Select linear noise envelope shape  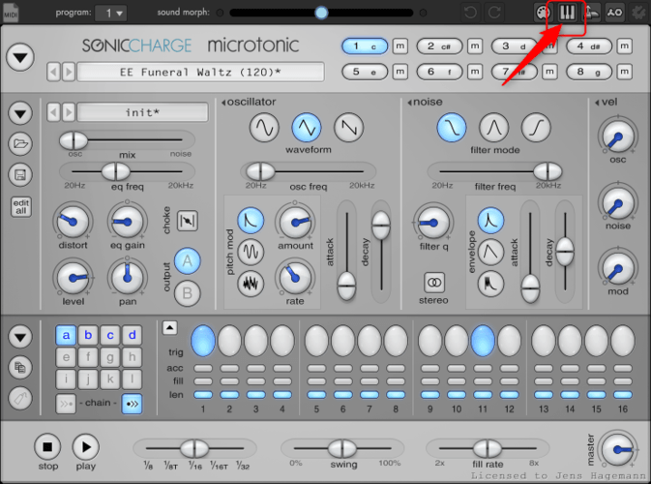click(x=490, y=252)
